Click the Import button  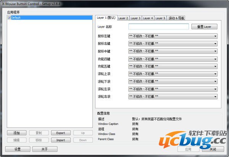(61, 140)
